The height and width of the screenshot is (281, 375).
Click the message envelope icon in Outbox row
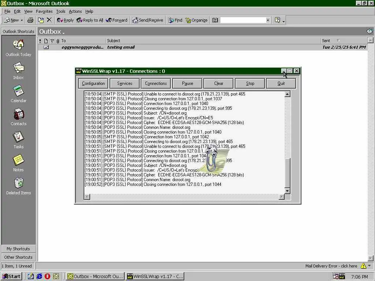[46, 47]
